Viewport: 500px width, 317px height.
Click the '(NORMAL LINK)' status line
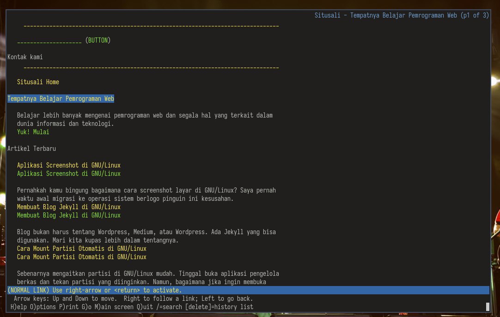point(249,290)
